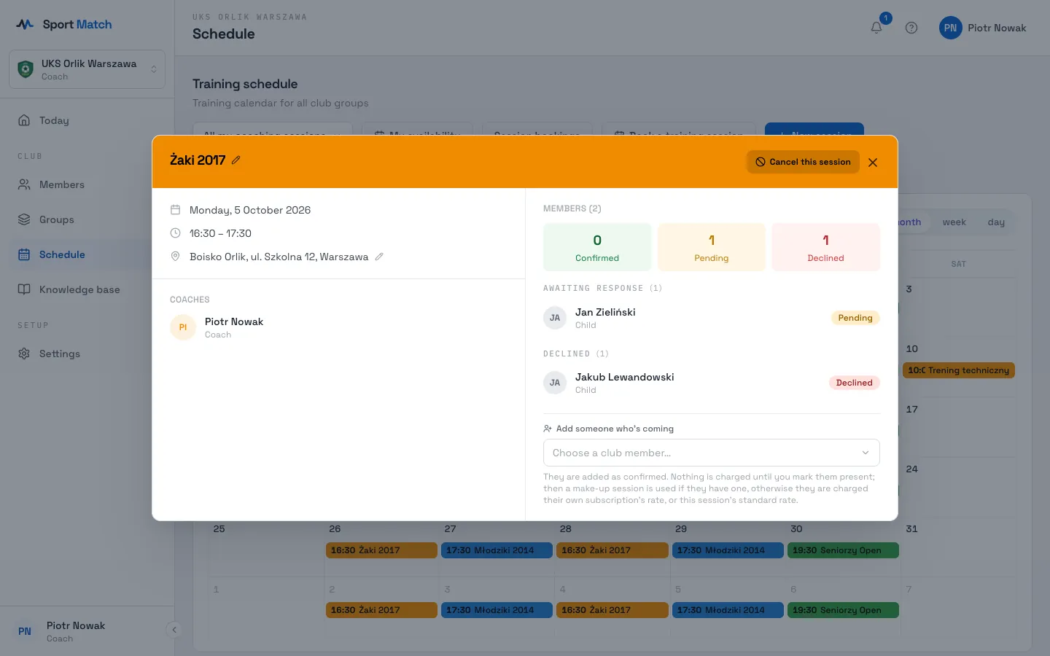Open the Młodziki 2014 event on the 27th

tap(497, 550)
